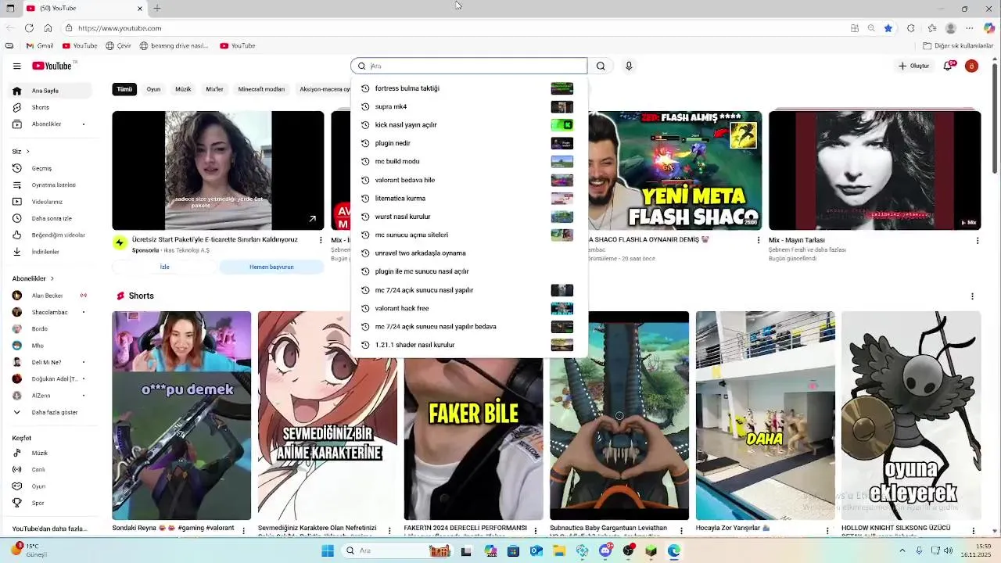The image size is (1001, 563).
Task: Click the İzle button on ad
Action: [164, 267]
